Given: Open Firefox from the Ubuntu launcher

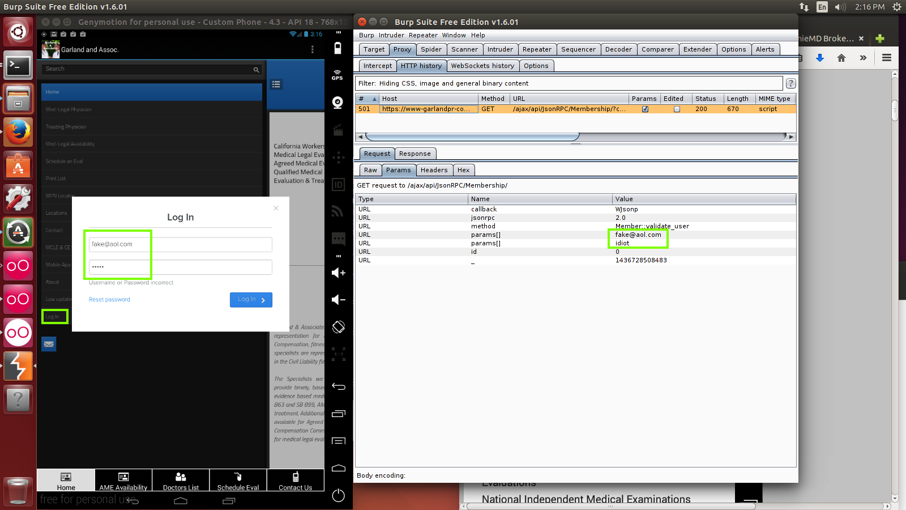Looking at the screenshot, I should point(18,132).
